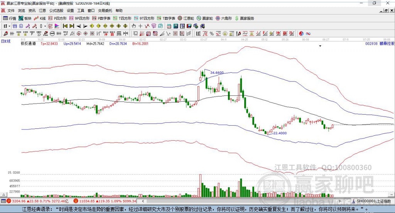Click the percent % drawing tool
Screen dimensions: 395x213
click(x=212, y=34)
